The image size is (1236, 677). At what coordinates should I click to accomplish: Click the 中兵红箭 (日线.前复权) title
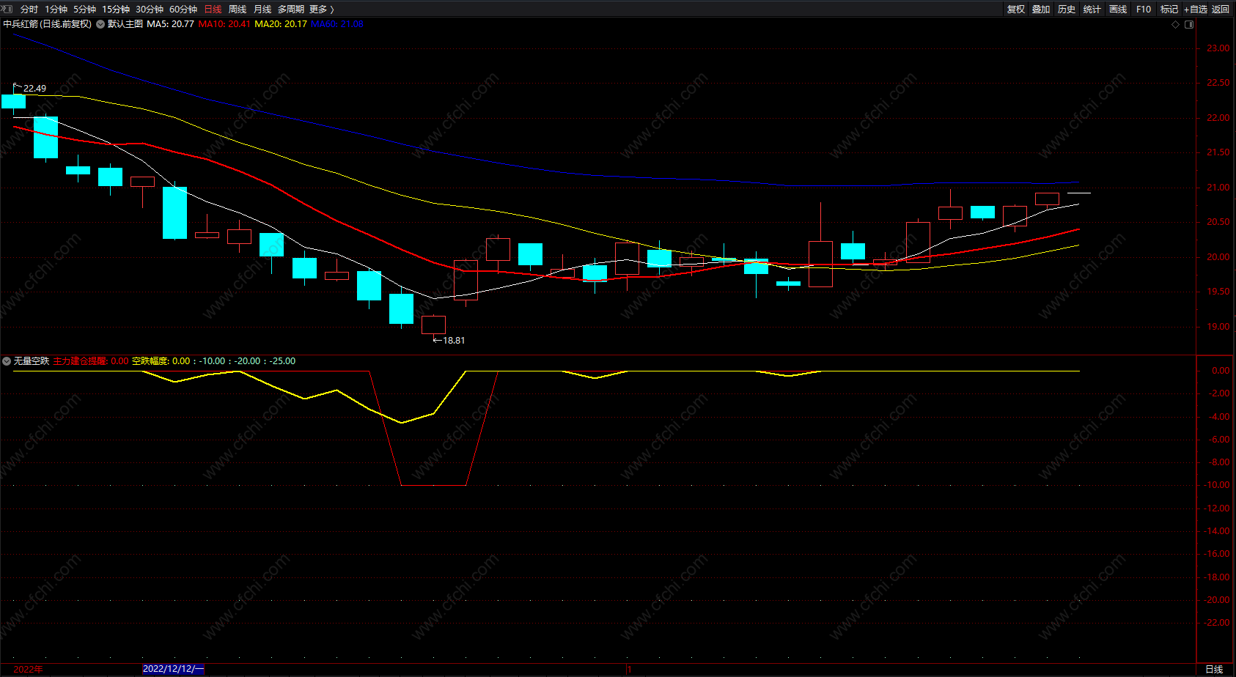(x=48, y=24)
